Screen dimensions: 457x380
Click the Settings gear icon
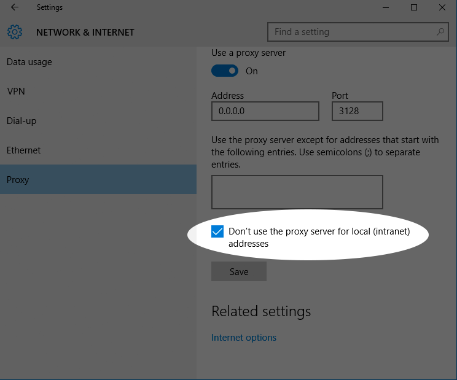15,32
